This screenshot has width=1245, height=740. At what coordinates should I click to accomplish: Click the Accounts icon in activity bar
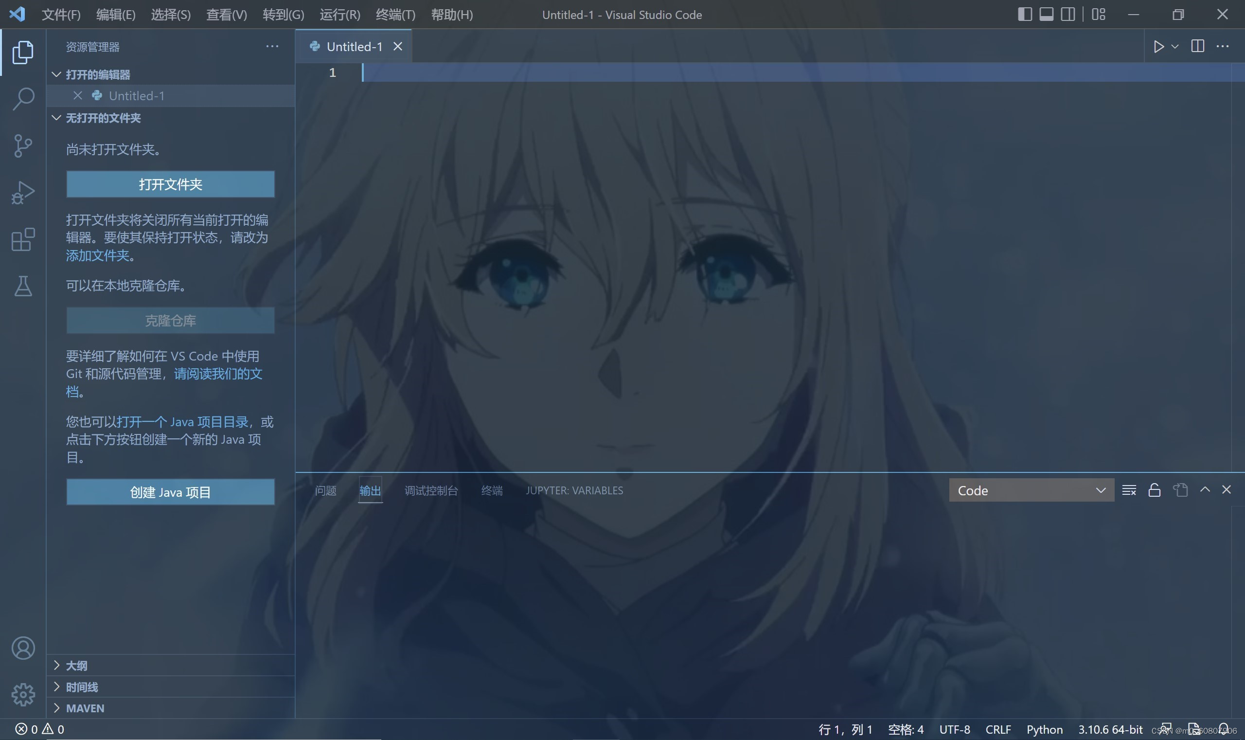(23, 648)
